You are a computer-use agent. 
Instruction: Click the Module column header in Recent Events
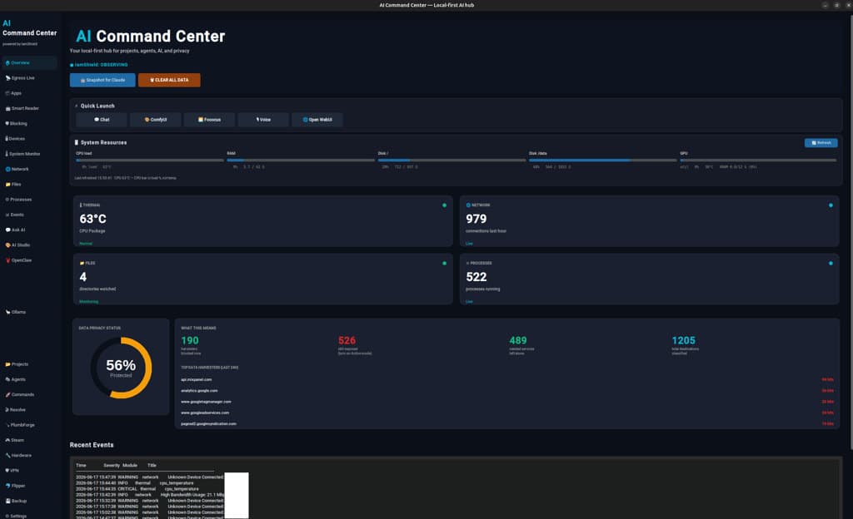coord(129,465)
